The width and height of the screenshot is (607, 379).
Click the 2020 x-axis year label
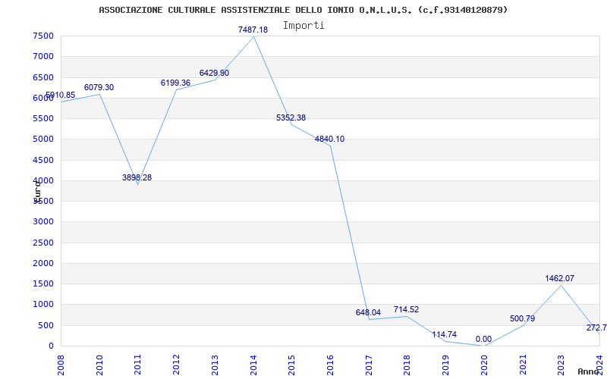484,365
